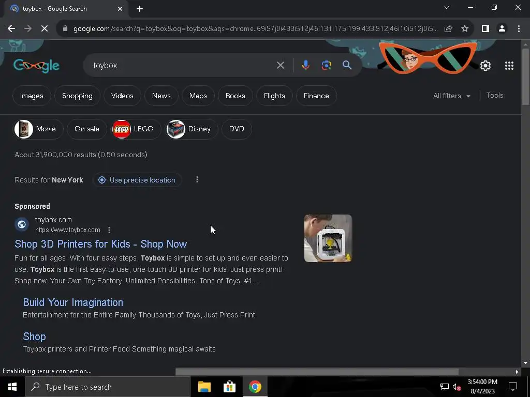Refine search with DVD chip
Viewport: 530px width, 397px height.
237,129
